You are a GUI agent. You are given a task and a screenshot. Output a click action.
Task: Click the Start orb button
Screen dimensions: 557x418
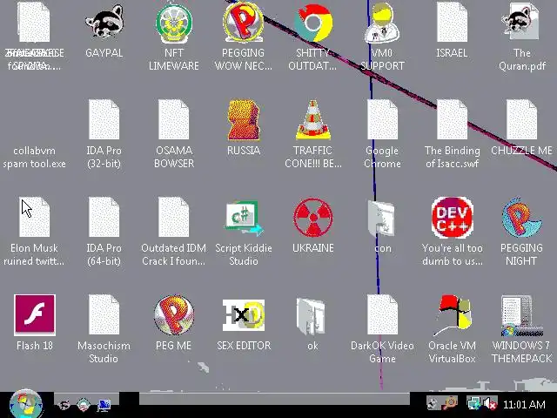click(25, 404)
